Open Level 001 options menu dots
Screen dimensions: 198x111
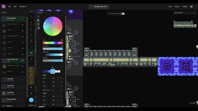click(23, 80)
